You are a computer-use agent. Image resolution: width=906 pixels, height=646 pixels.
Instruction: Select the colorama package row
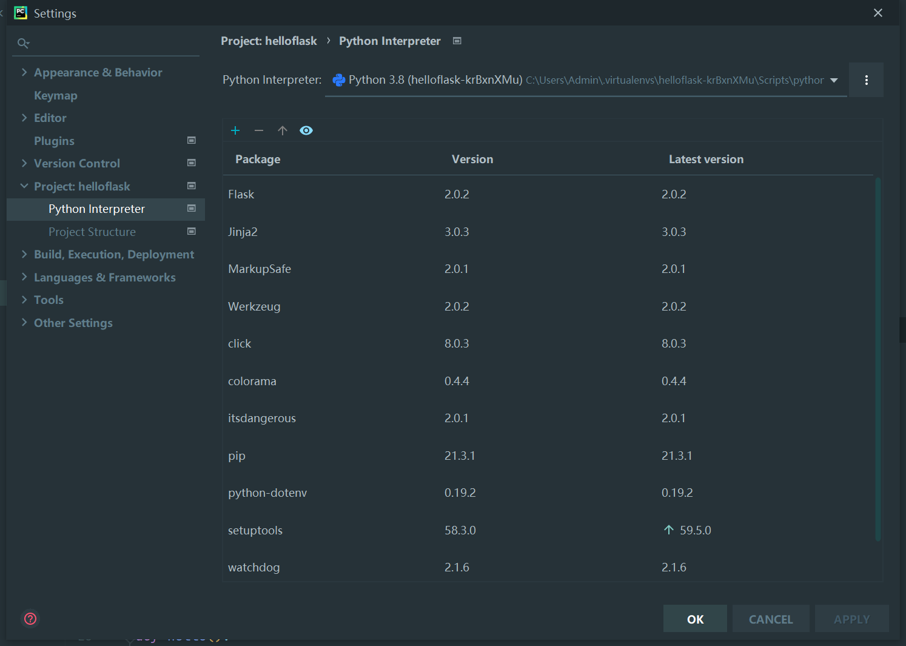coord(548,381)
